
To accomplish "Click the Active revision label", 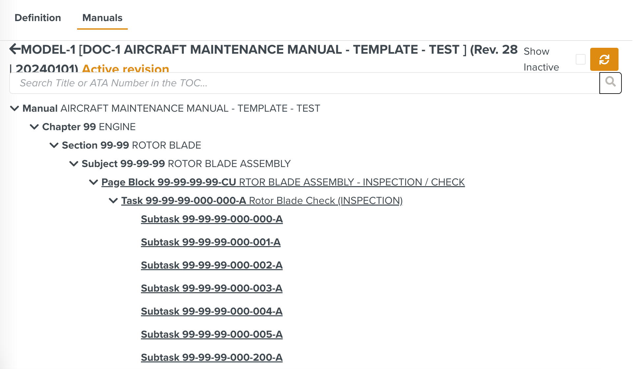I will 125,69.
